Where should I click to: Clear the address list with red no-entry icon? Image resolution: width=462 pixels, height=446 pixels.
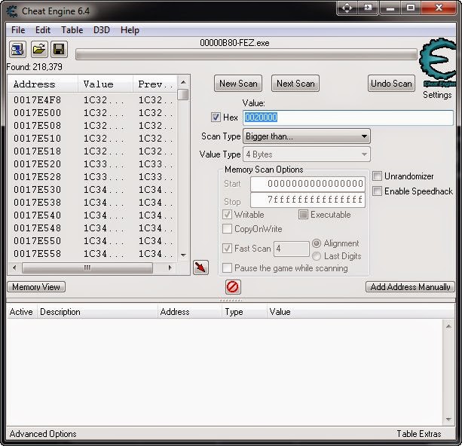233,286
